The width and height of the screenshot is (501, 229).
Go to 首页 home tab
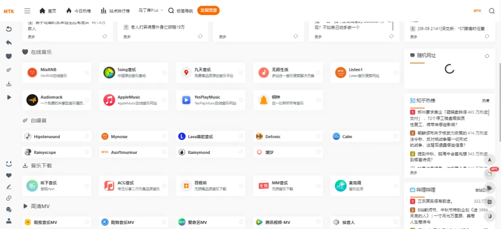tap(48, 11)
